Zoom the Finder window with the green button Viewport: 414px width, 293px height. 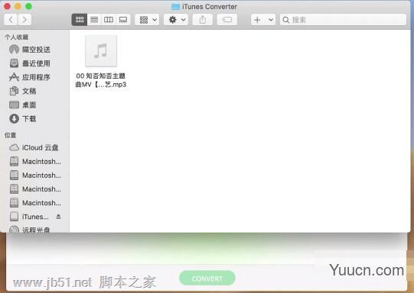(28, 6)
